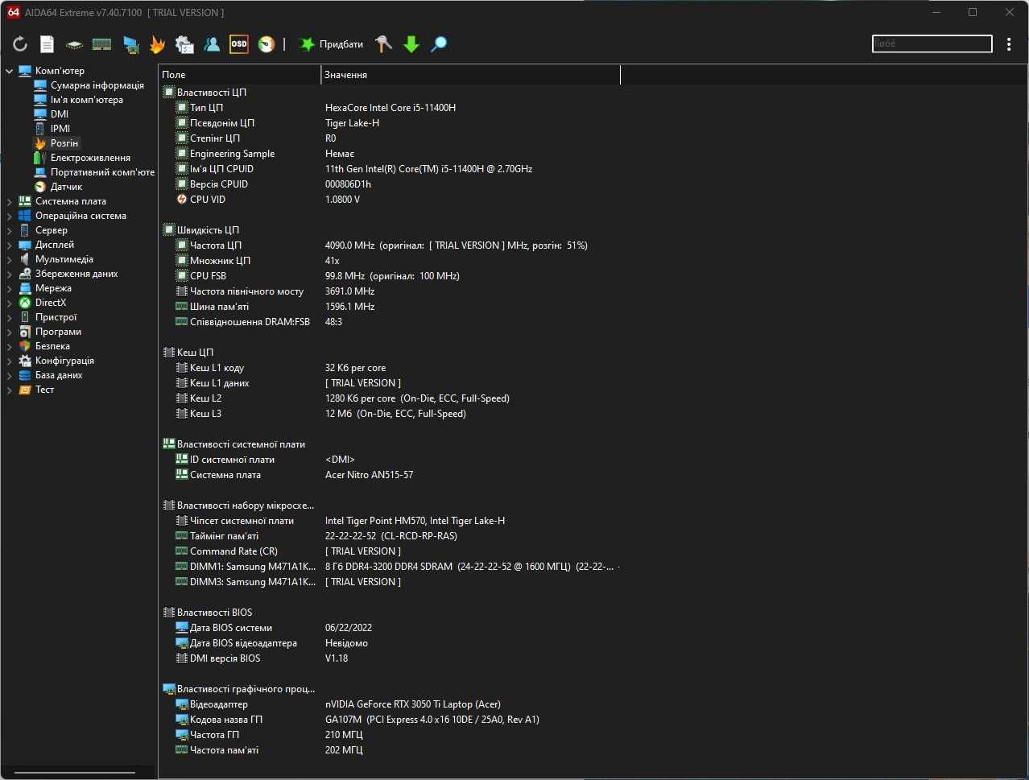
Task: Expand the Системна плата node arrow
Action: [9, 201]
